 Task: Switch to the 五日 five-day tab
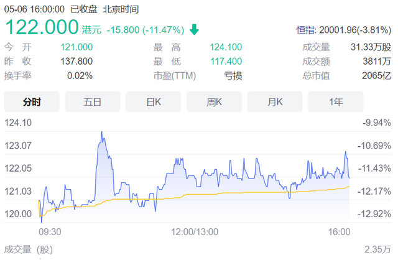click(93, 102)
